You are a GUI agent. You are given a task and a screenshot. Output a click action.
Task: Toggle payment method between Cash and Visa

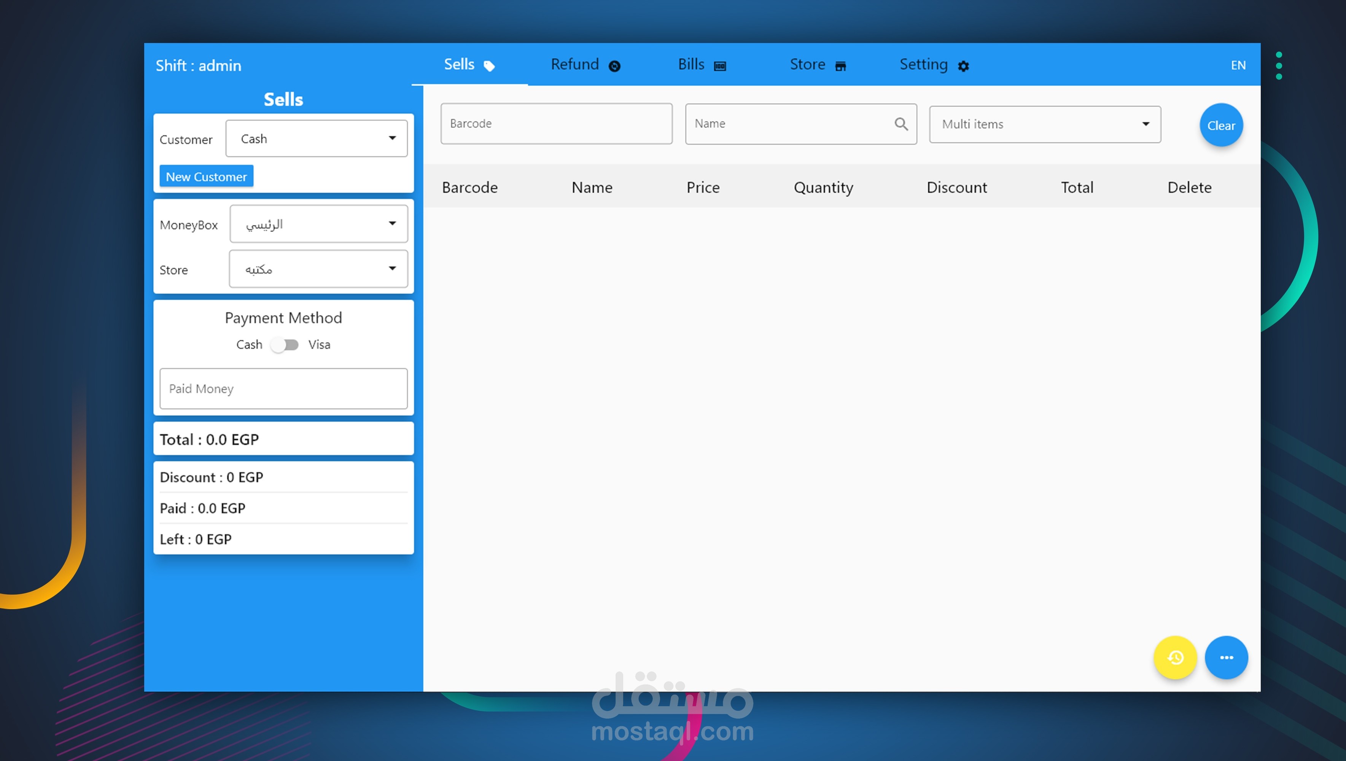tap(285, 344)
